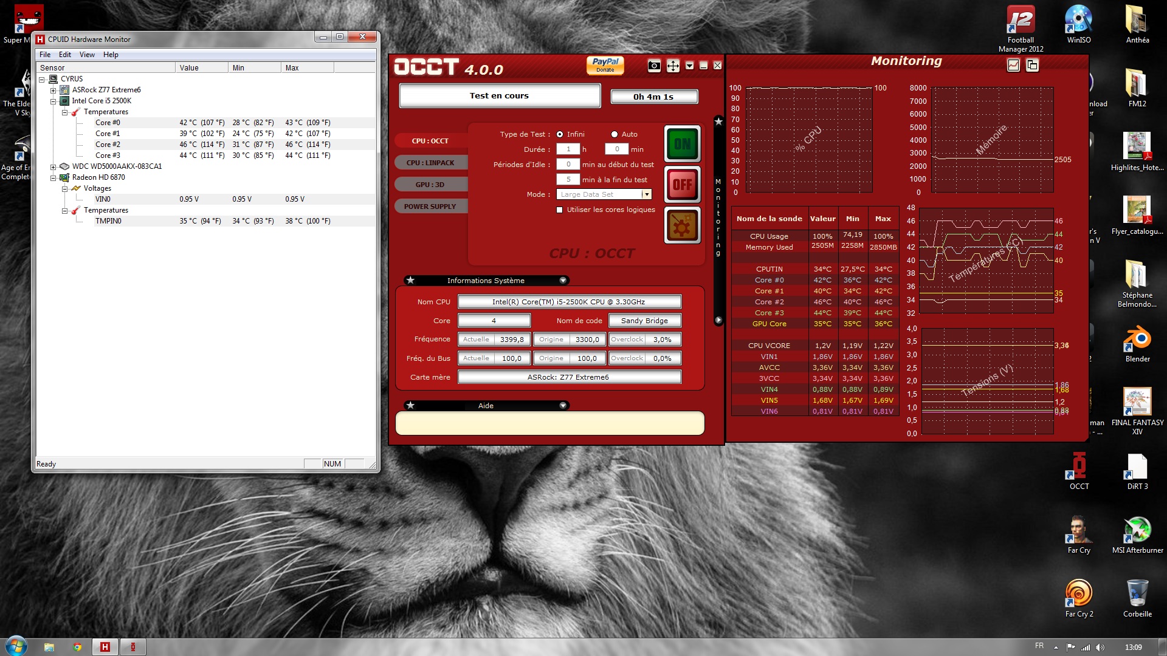Viewport: 1167px width, 656px height.
Task: Click the move-window arrows icon in OCCT
Action: pos(673,66)
